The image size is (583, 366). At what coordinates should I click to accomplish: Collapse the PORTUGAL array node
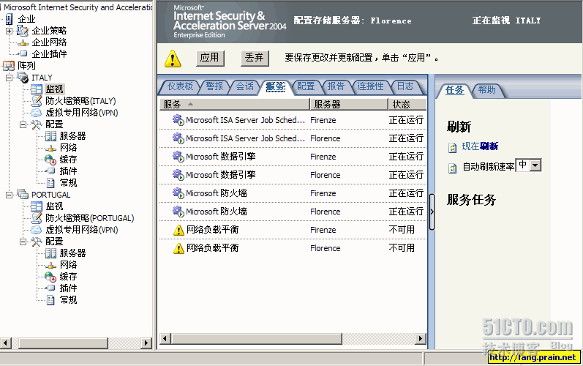pyautogui.click(x=9, y=195)
